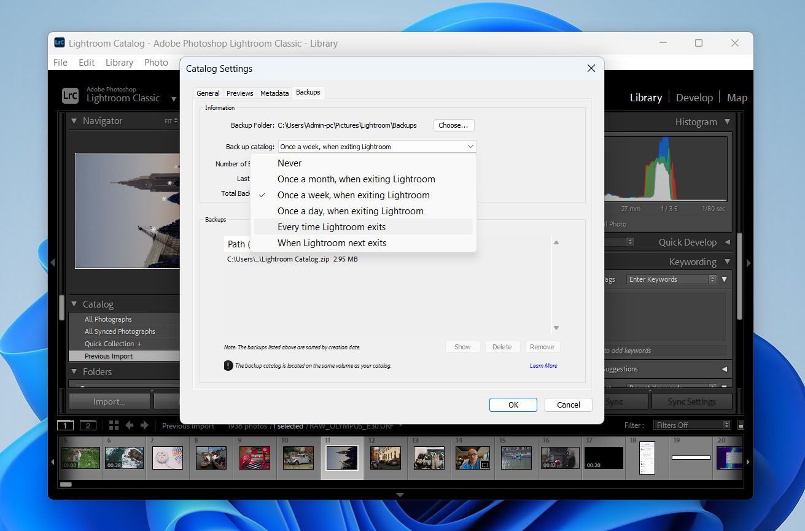805x531 pixels.
Task: Expand the Quick Develop panel
Action: tap(727, 242)
